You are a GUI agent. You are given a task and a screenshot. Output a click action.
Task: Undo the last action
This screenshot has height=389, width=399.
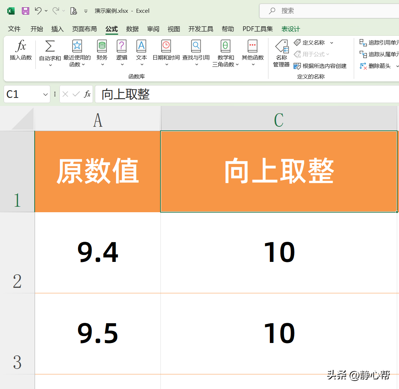[38, 11]
